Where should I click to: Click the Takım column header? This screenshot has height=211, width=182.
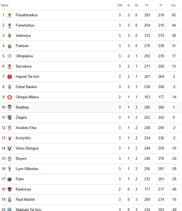click(x=4, y=5)
